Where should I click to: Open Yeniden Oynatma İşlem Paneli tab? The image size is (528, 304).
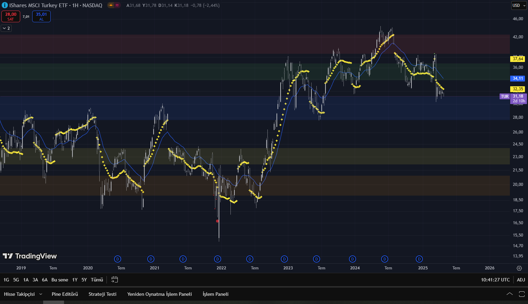[160, 294]
